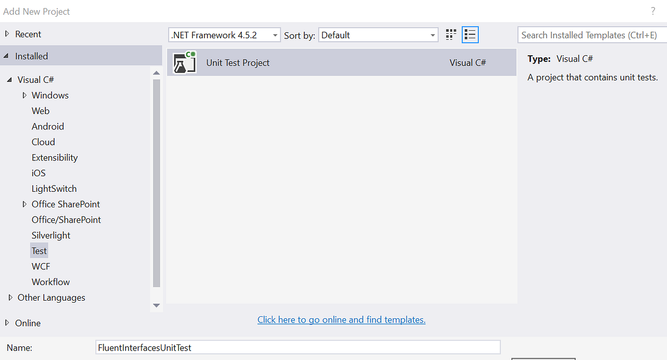Select the WCF category
Viewport: 667px width, 360px height.
tap(41, 266)
